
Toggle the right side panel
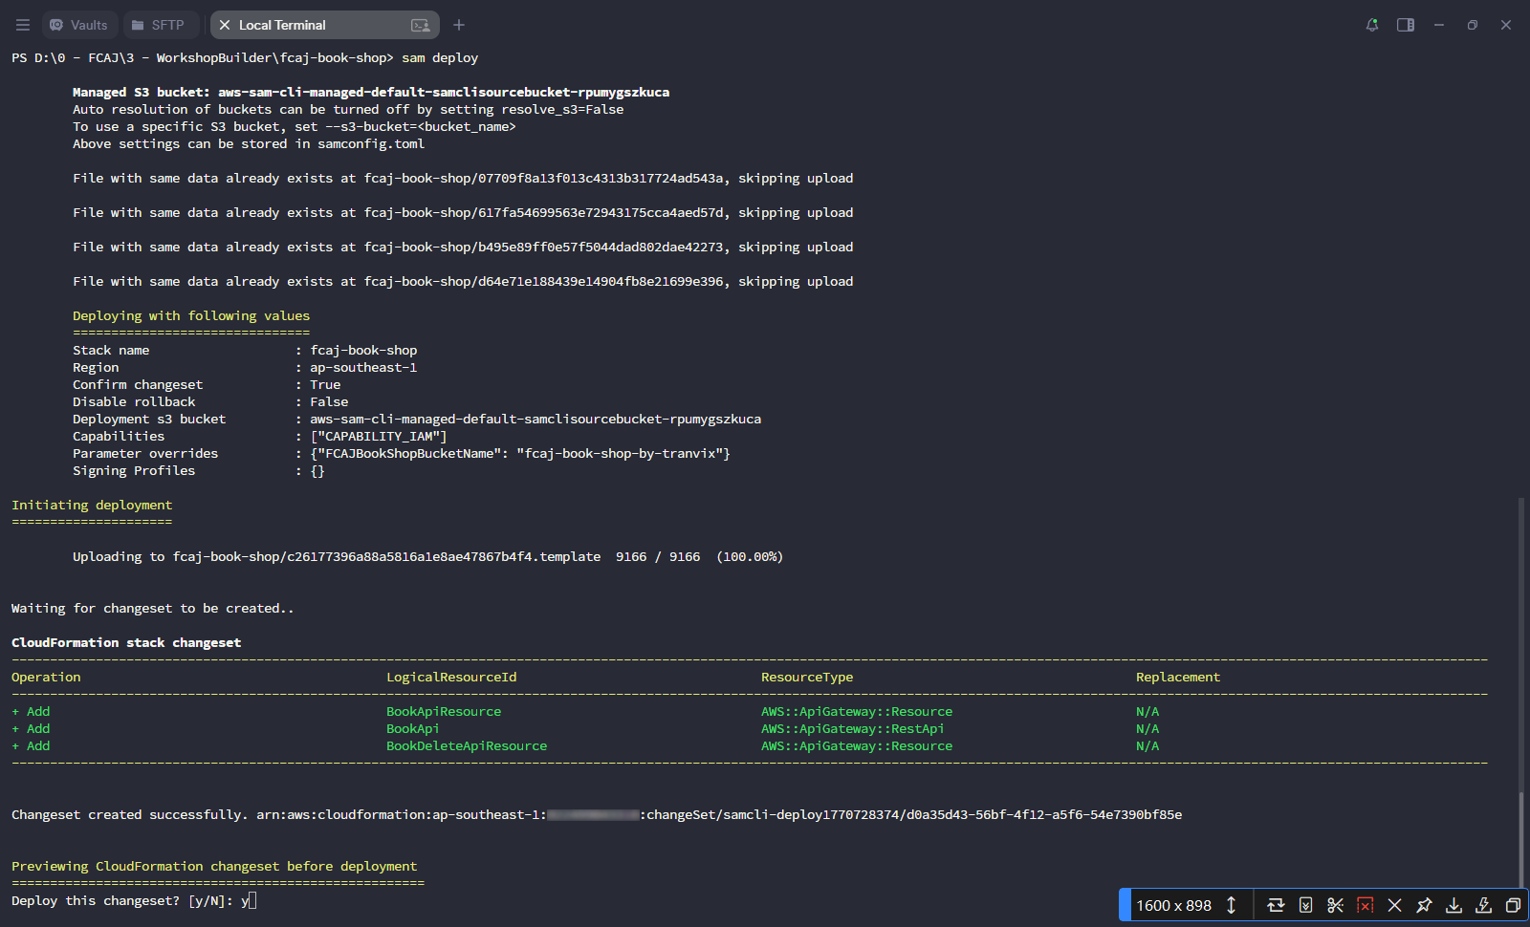pyautogui.click(x=1406, y=25)
